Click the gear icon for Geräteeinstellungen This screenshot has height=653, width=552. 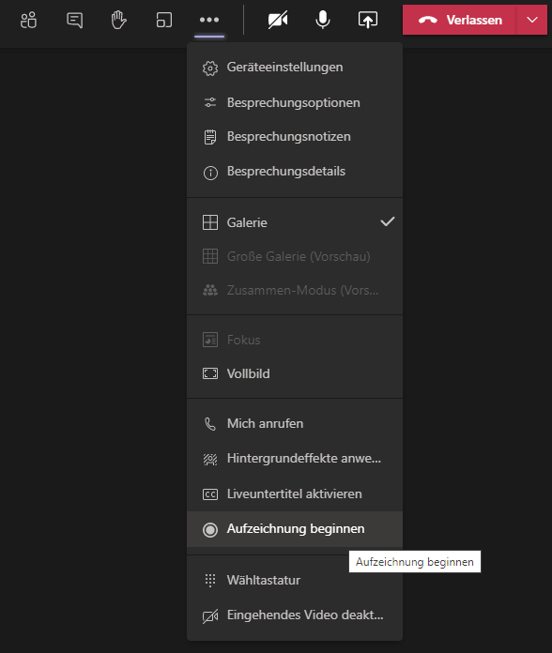(x=210, y=68)
